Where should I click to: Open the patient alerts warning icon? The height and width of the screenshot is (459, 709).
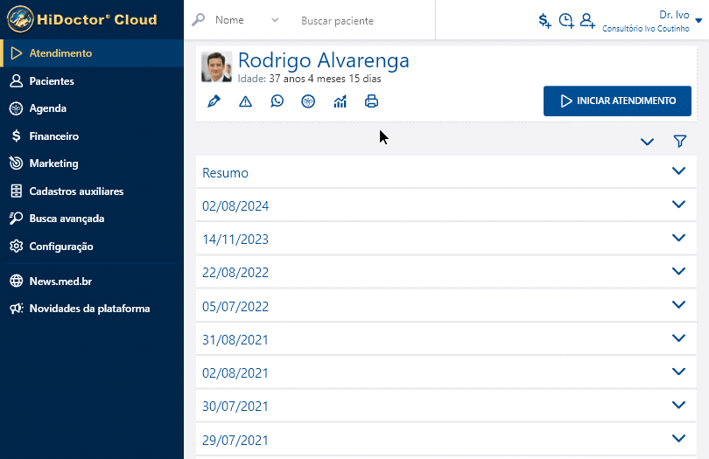pyautogui.click(x=246, y=101)
